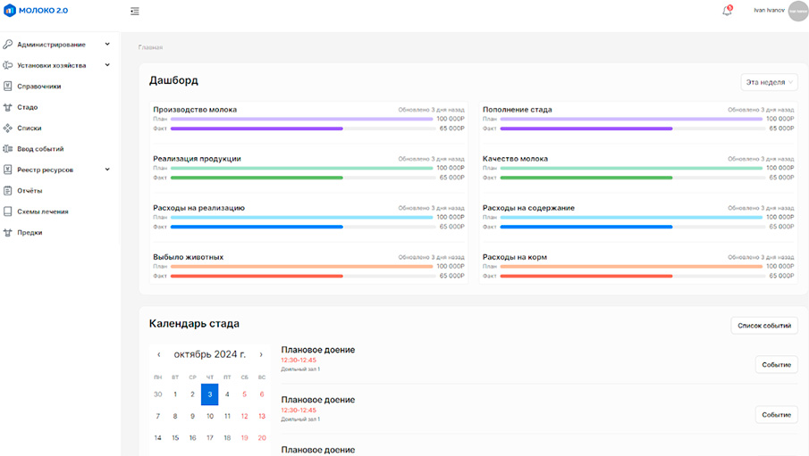Click the Главная breadcrumb

pos(150,47)
